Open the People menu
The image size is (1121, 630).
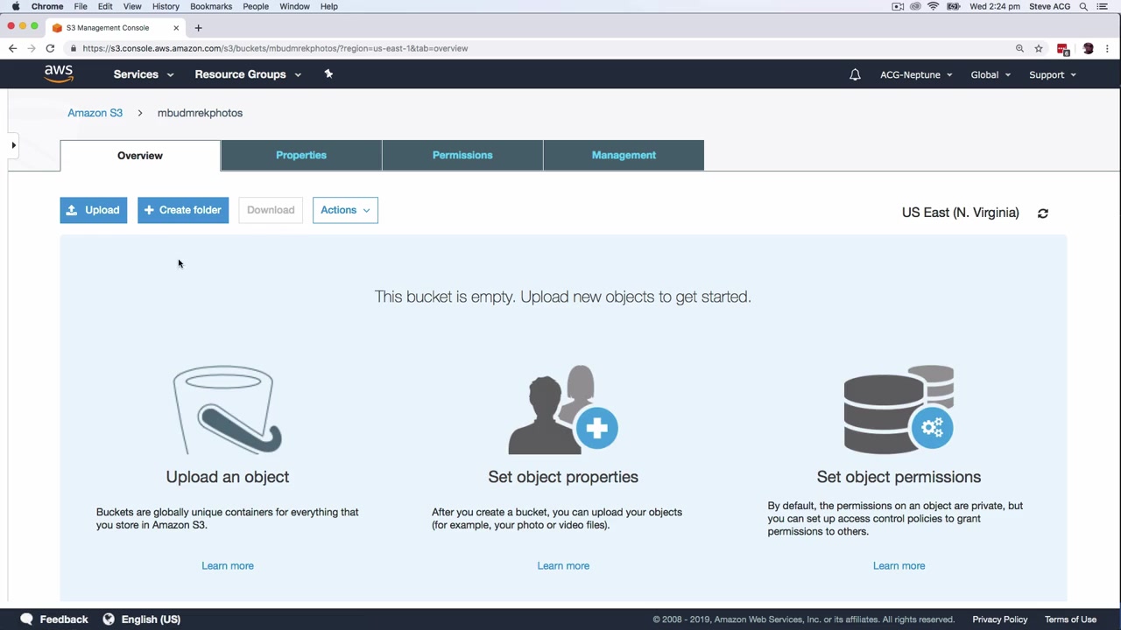point(256,6)
